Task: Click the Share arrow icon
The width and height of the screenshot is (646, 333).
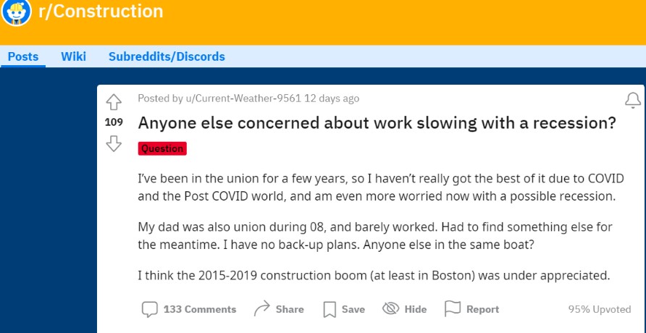Action: [x=261, y=308]
